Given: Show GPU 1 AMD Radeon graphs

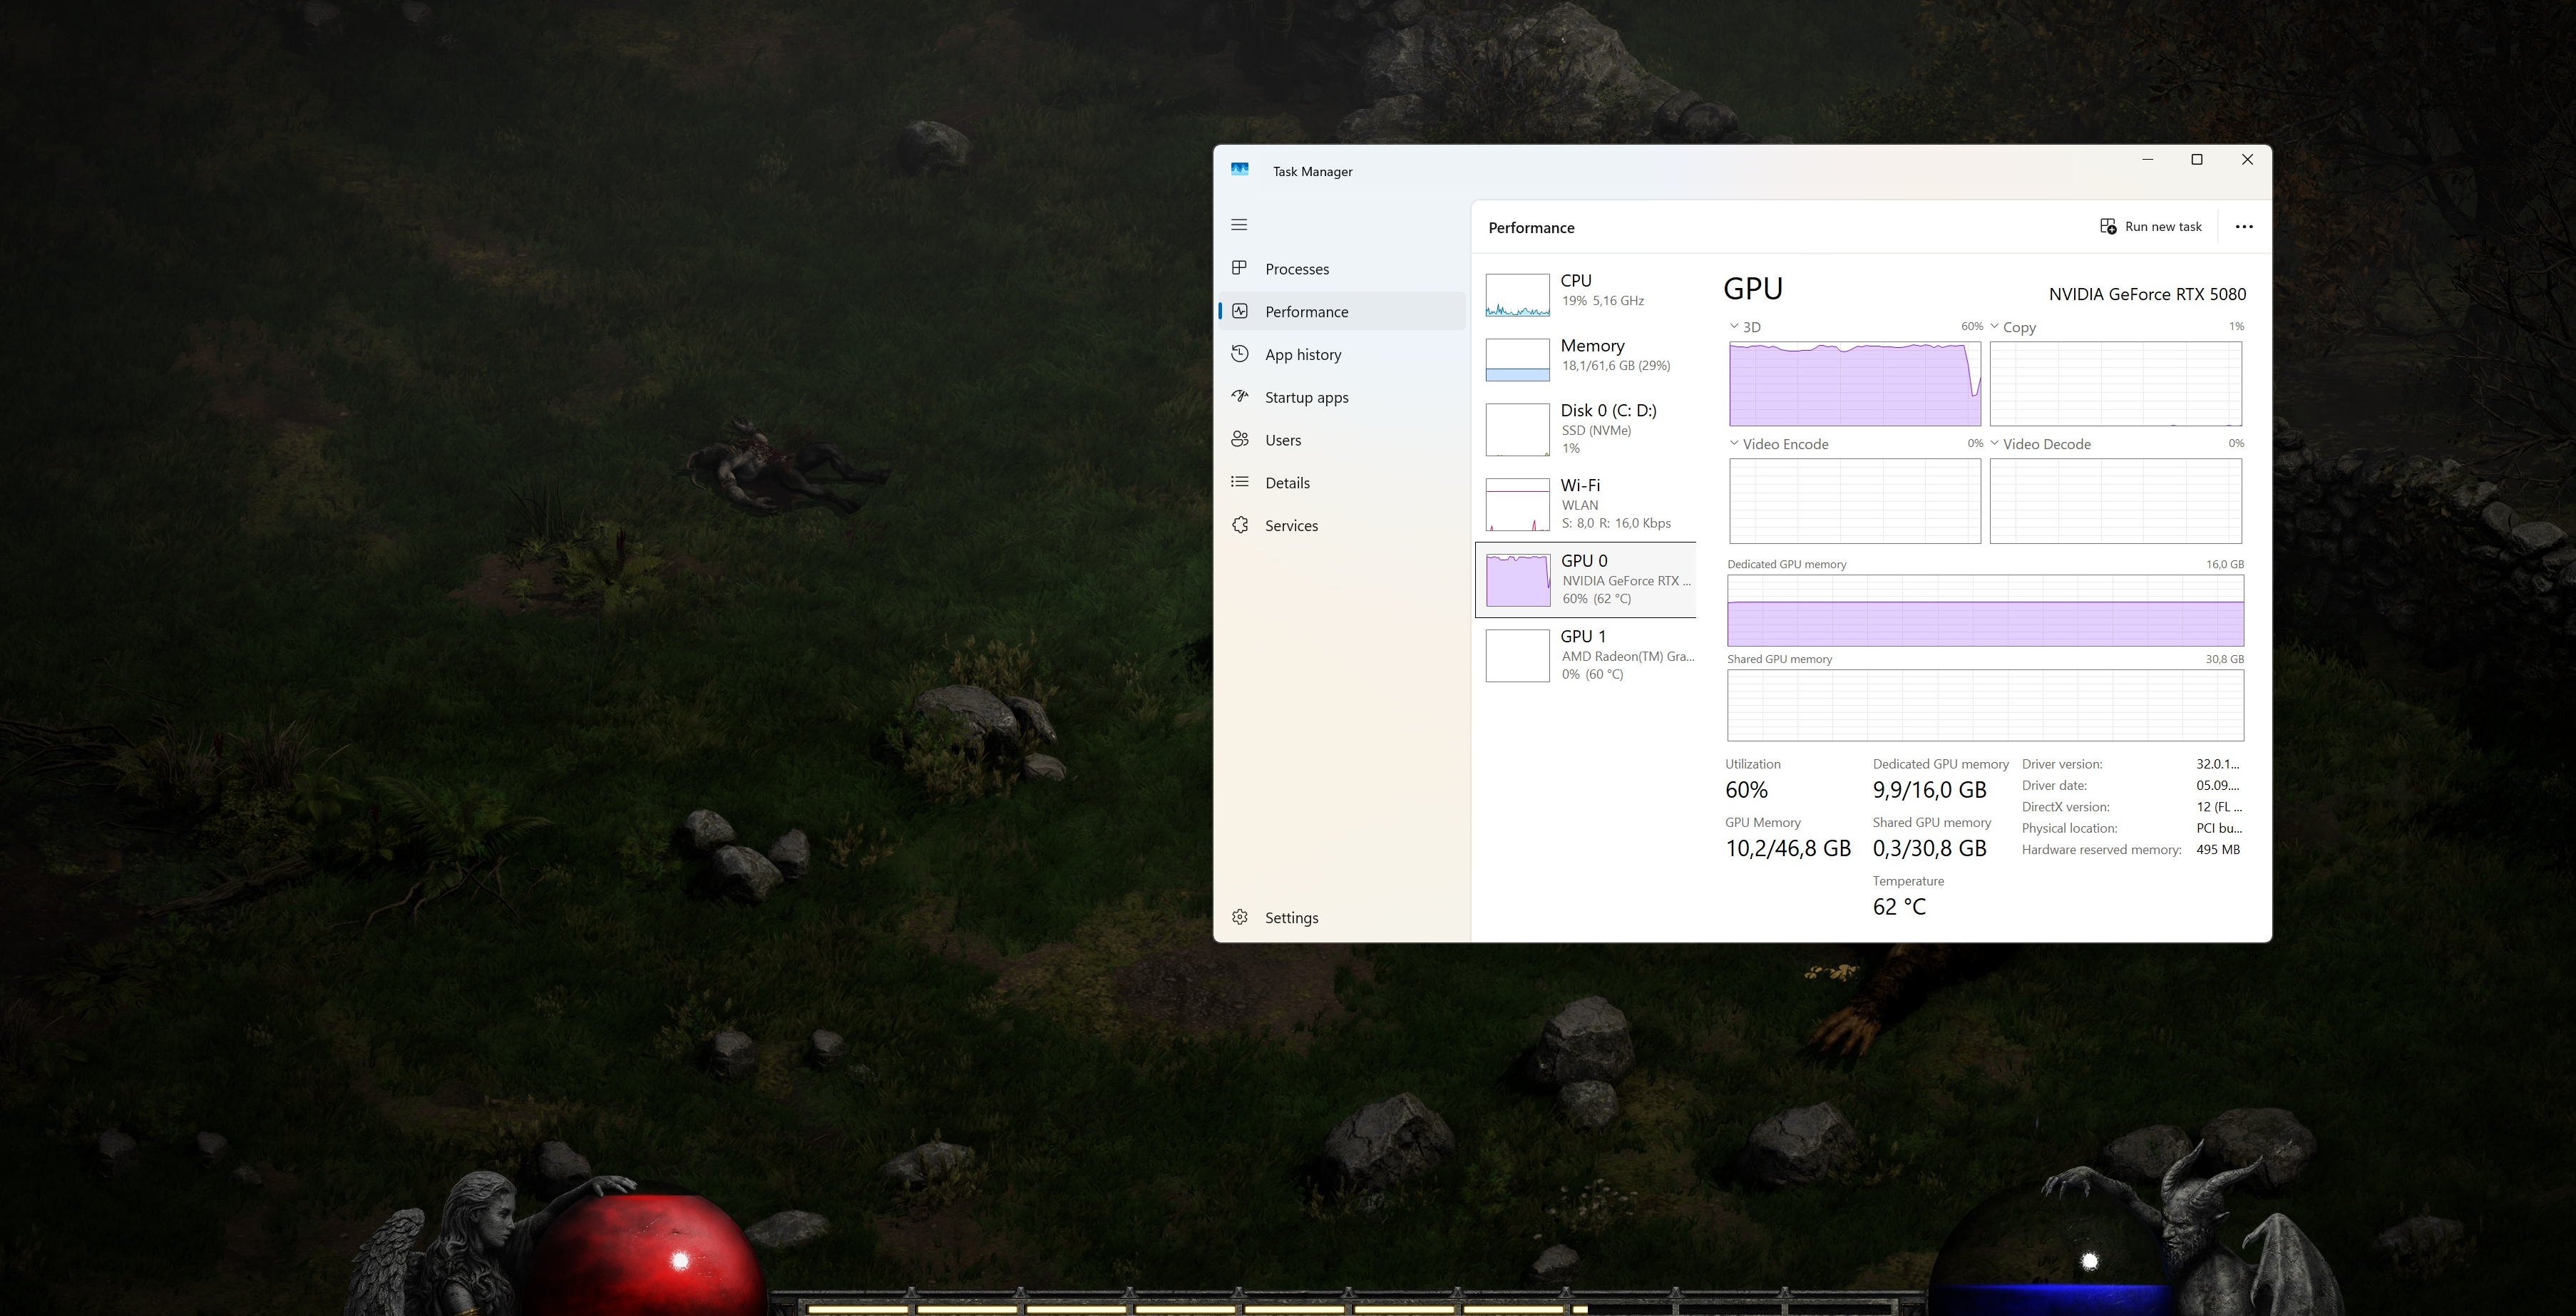Looking at the screenshot, I should (1591, 654).
